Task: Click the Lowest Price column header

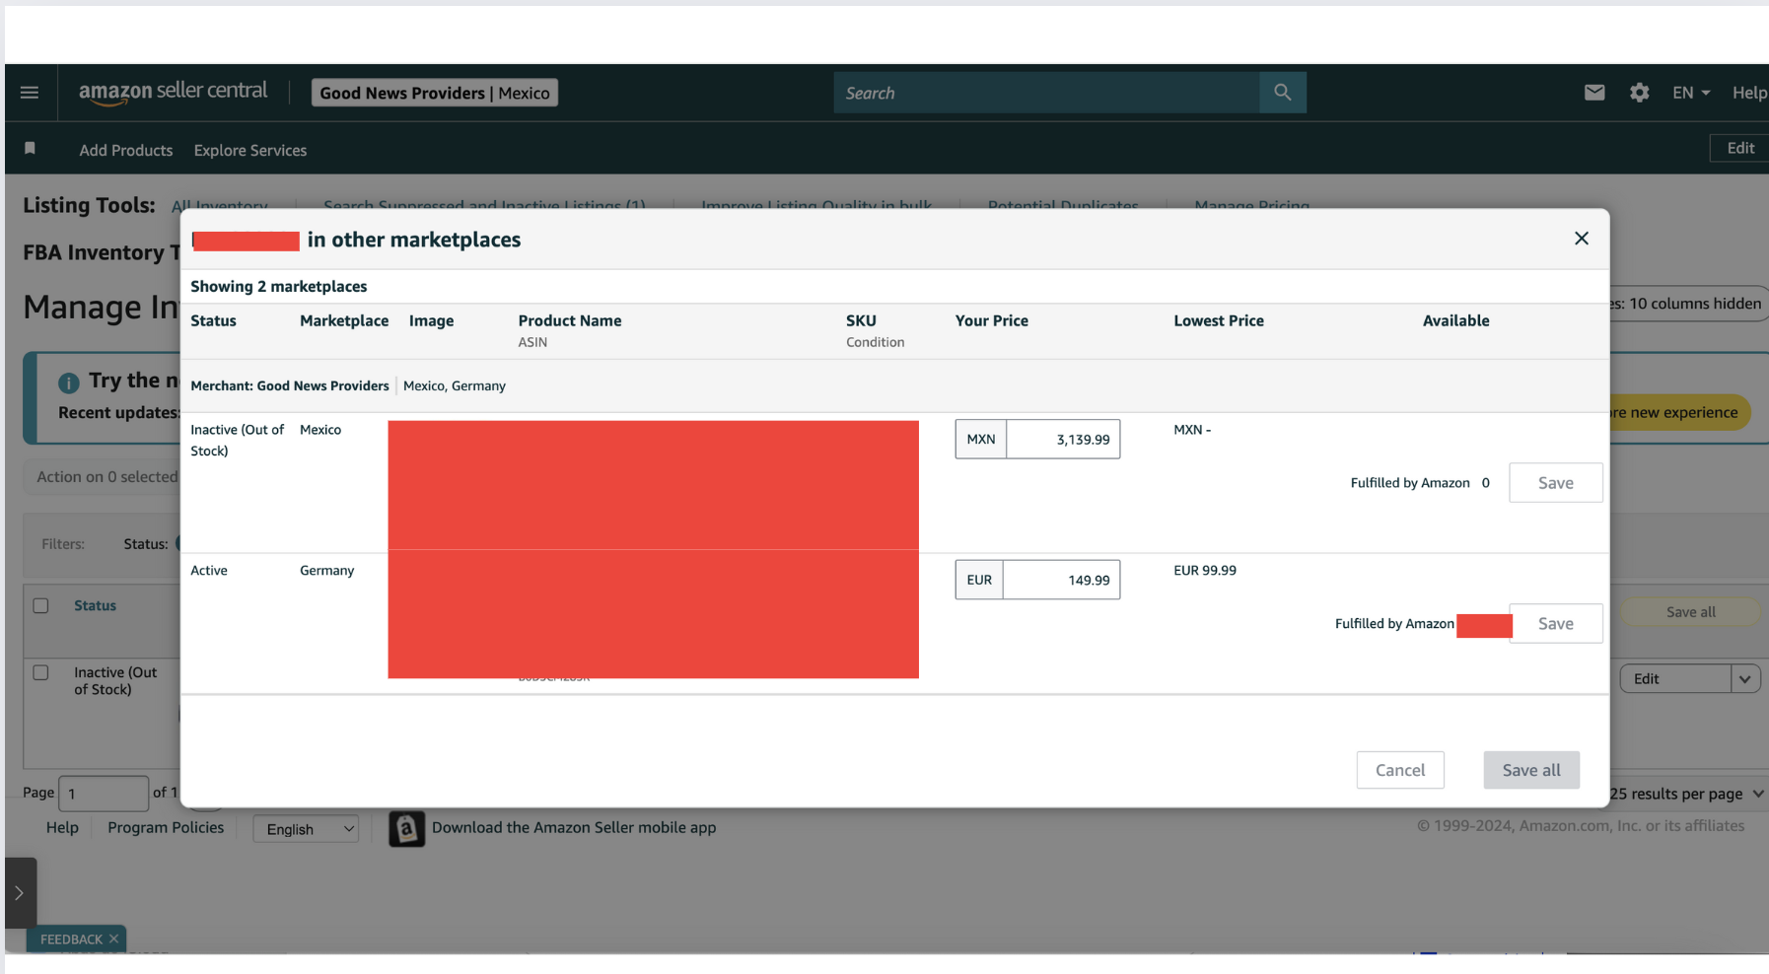Action: click(x=1219, y=320)
